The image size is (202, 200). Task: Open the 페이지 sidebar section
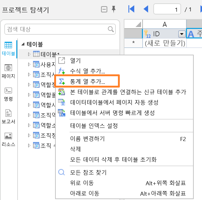(8, 71)
